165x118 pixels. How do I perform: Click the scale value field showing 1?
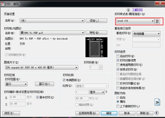point(82,92)
